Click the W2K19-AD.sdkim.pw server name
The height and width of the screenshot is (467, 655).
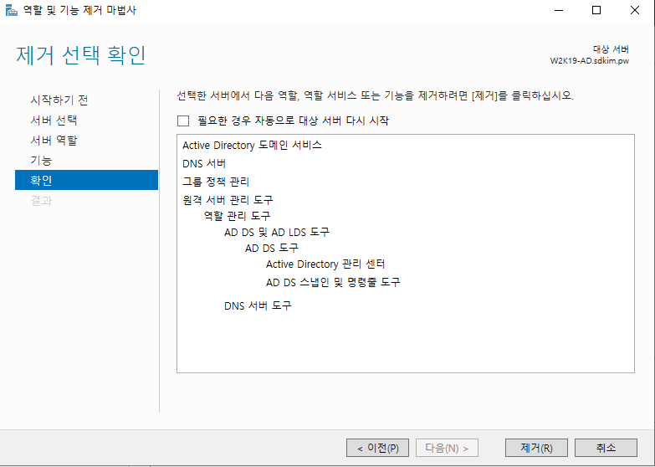[590, 61]
